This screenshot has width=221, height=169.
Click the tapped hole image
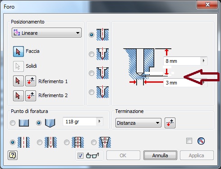[78, 142]
